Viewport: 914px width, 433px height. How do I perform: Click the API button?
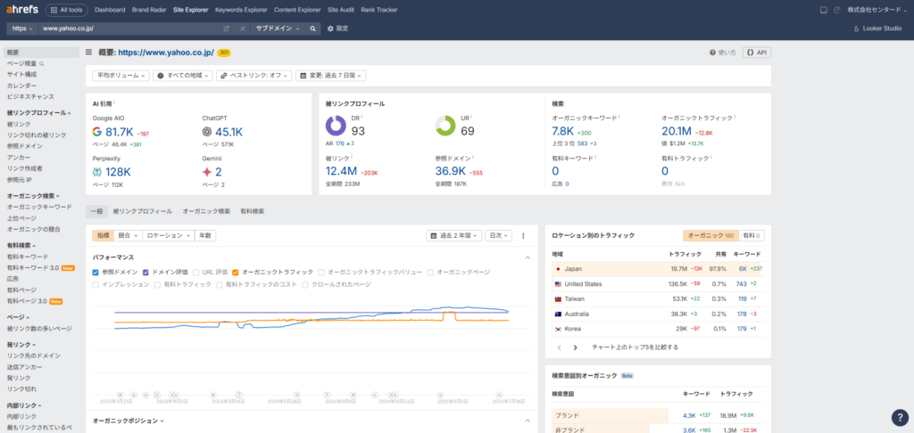pos(757,53)
